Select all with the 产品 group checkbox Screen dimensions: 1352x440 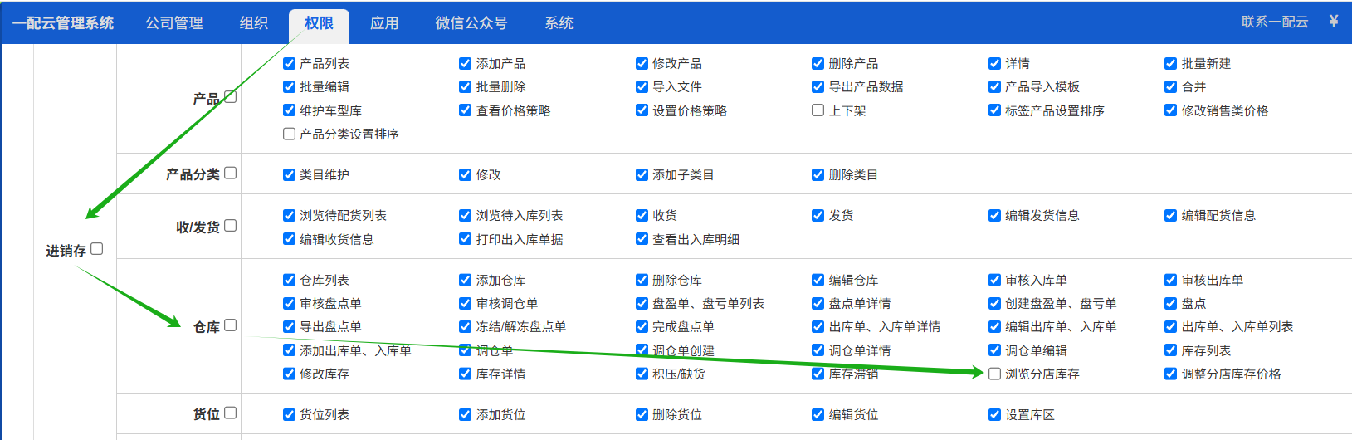pyautogui.click(x=231, y=97)
